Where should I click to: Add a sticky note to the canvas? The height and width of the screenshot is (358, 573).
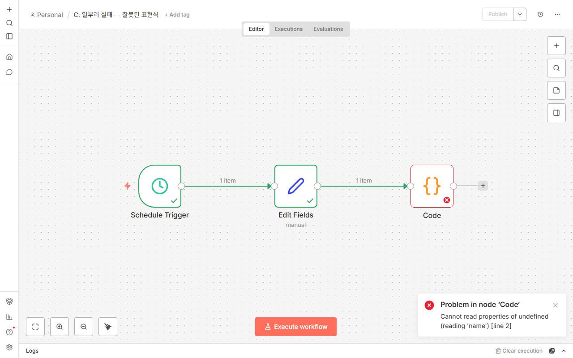click(556, 90)
